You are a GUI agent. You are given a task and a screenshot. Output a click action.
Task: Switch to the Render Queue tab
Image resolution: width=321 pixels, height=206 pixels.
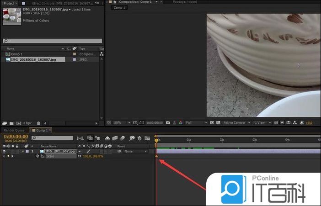click(x=14, y=130)
